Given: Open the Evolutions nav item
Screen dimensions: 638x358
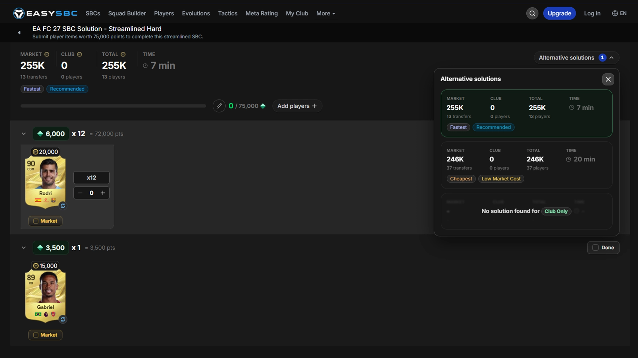Looking at the screenshot, I should pos(196,13).
